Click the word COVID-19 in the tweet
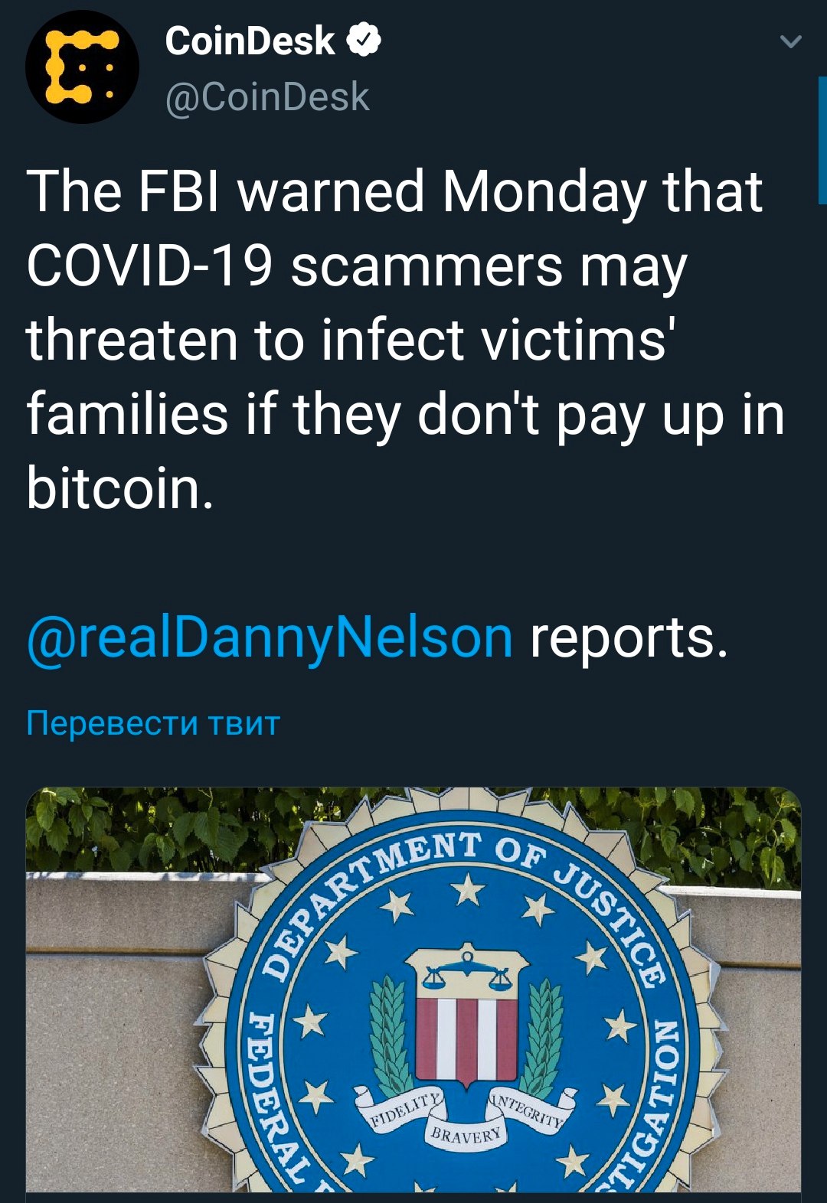This screenshot has height=1203, width=827. click(x=150, y=267)
